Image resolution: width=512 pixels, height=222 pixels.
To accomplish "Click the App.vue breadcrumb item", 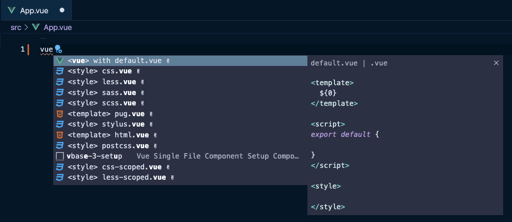I will pos(58,28).
